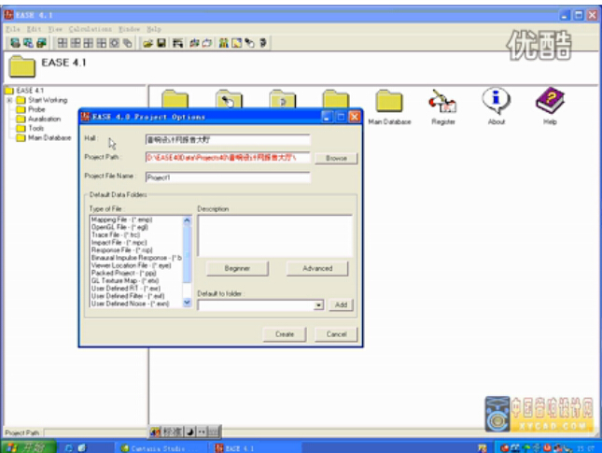602x453 pixels.
Task: Select Binaural Impulse Response in the list
Action: (136, 258)
